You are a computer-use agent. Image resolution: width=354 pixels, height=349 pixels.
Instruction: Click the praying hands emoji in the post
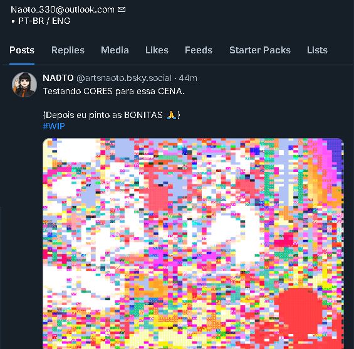pos(171,115)
